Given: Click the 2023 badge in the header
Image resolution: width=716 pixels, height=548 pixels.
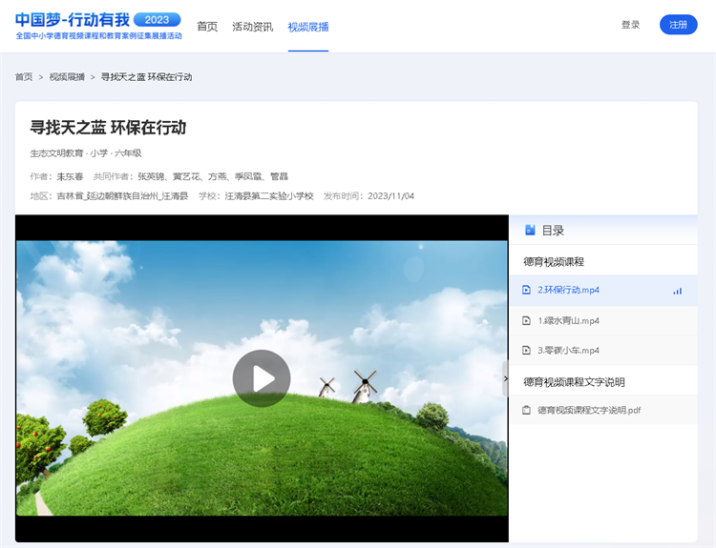Looking at the screenshot, I should point(158,20).
